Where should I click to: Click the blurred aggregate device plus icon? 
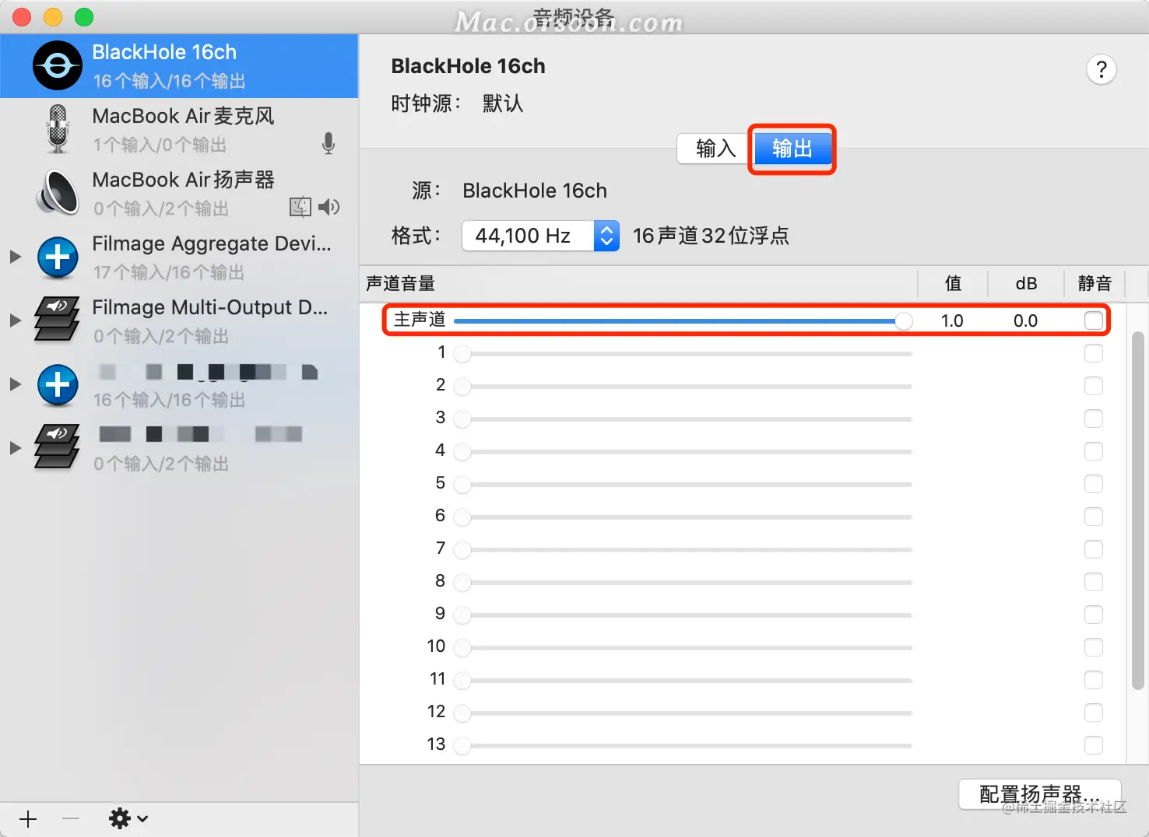tap(58, 385)
